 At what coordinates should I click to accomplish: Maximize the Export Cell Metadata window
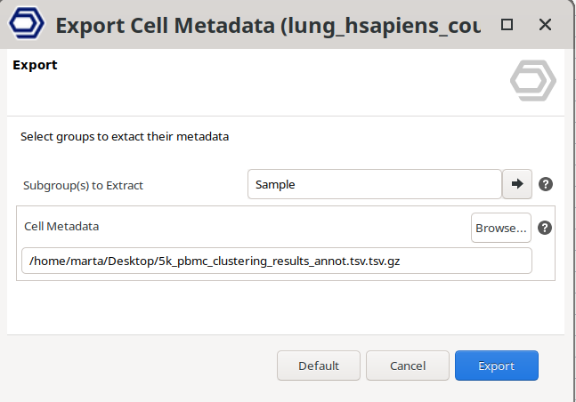[507, 24]
